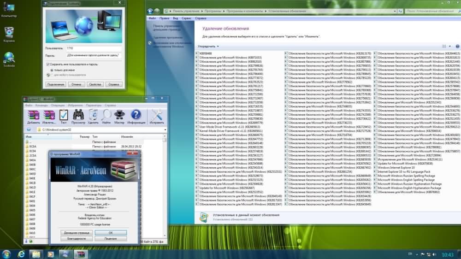This screenshot has height=259, width=461.
Task: Click the Extract (Извлечь) toolbar icon
Action: pos(48,116)
